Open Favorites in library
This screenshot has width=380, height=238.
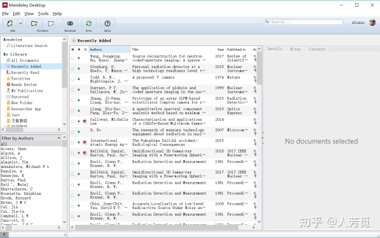point(21,79)
